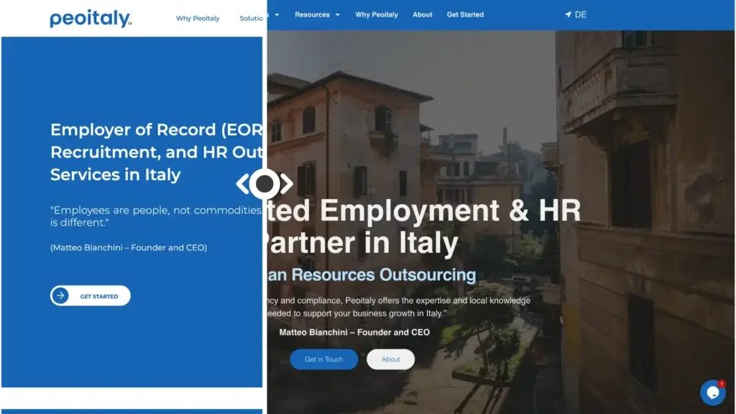Click the '(Matteo Bianchini – Founder and CEO)' parenthesized text
Viewport: 736px width, 414px height.
click(x=129, y=247)
